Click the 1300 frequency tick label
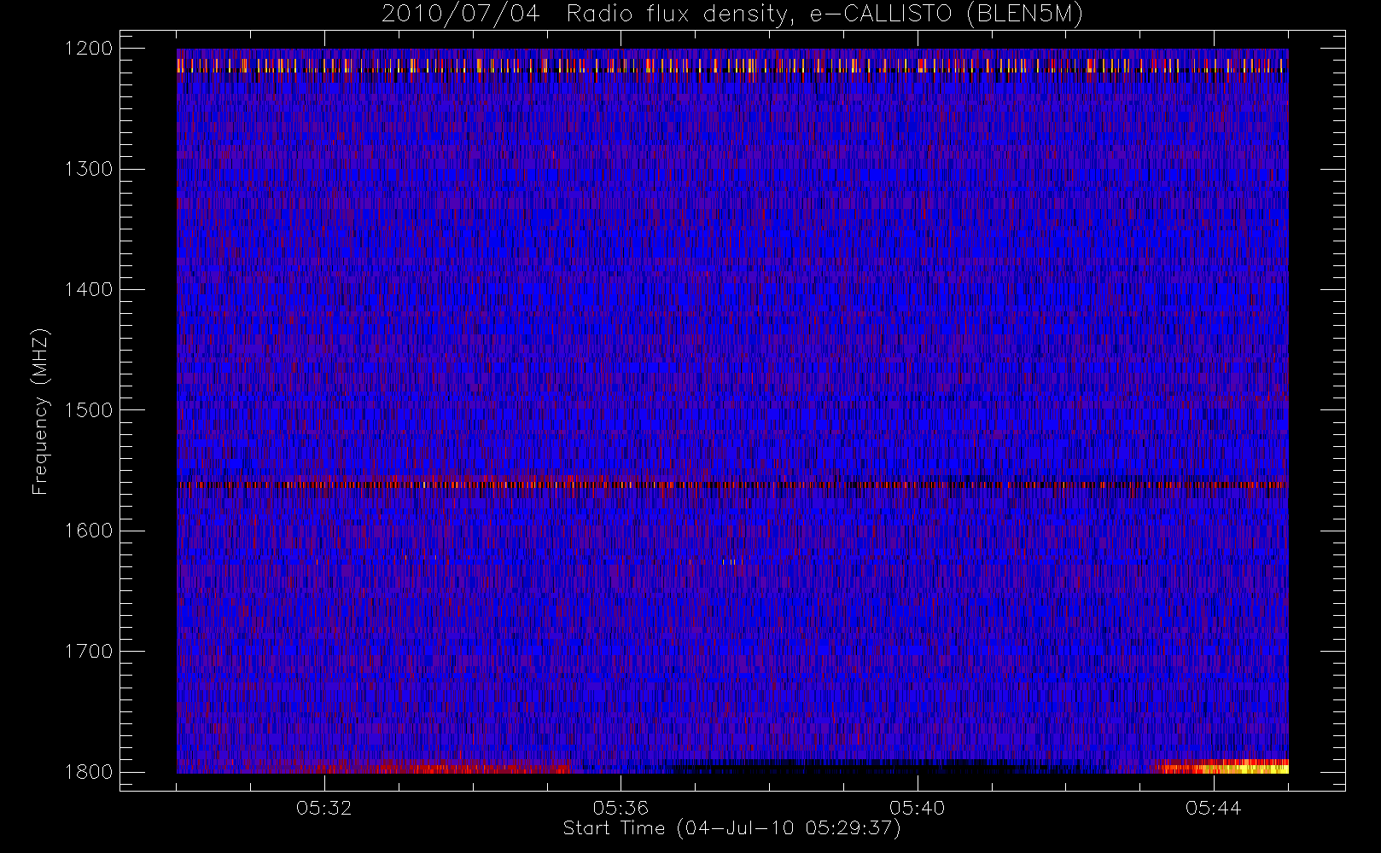The image size is (1381, 853). click(x=89, y=169)
